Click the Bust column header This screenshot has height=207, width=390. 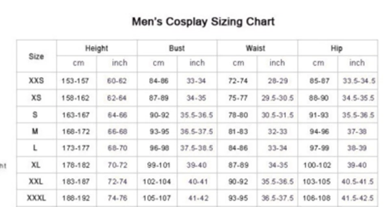tap(177, 48)
